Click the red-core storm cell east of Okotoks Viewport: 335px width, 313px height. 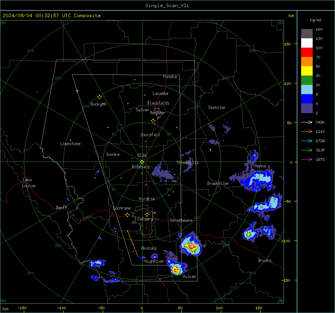click(191, 246)
